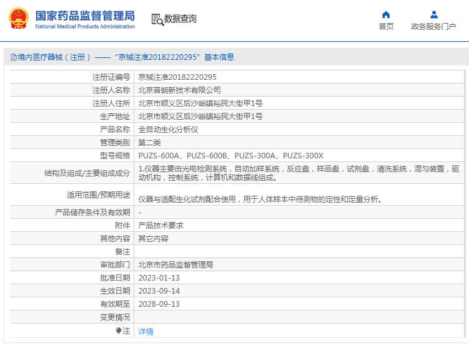The height and width of the screenshot is (346, 469).
Task: Click the 其它内容 value
Action: 153,239
